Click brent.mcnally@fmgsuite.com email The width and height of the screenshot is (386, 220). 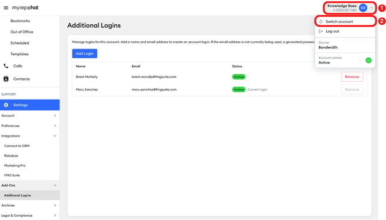pyautogui.click(x=154, y=77)
